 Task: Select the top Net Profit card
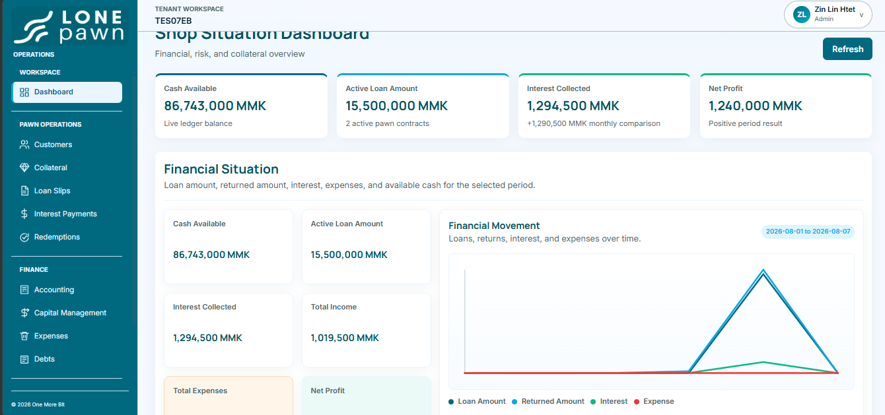786,106
